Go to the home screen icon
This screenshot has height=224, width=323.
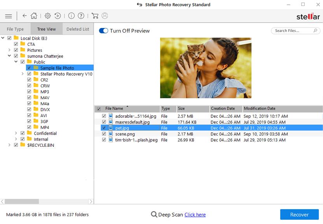pyautogui.click(x=34, y=16)
